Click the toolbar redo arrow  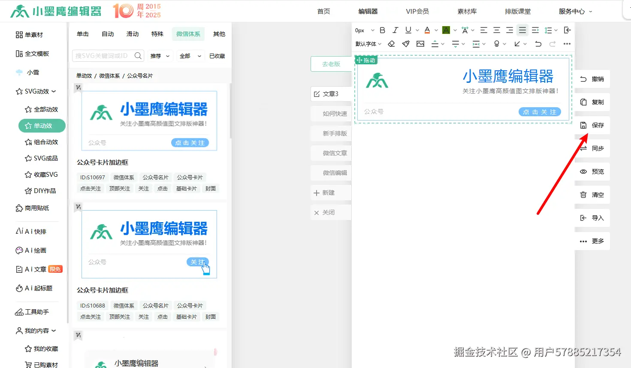(553, 44)
